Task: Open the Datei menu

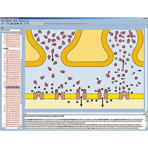Action: tap(3, 21)
